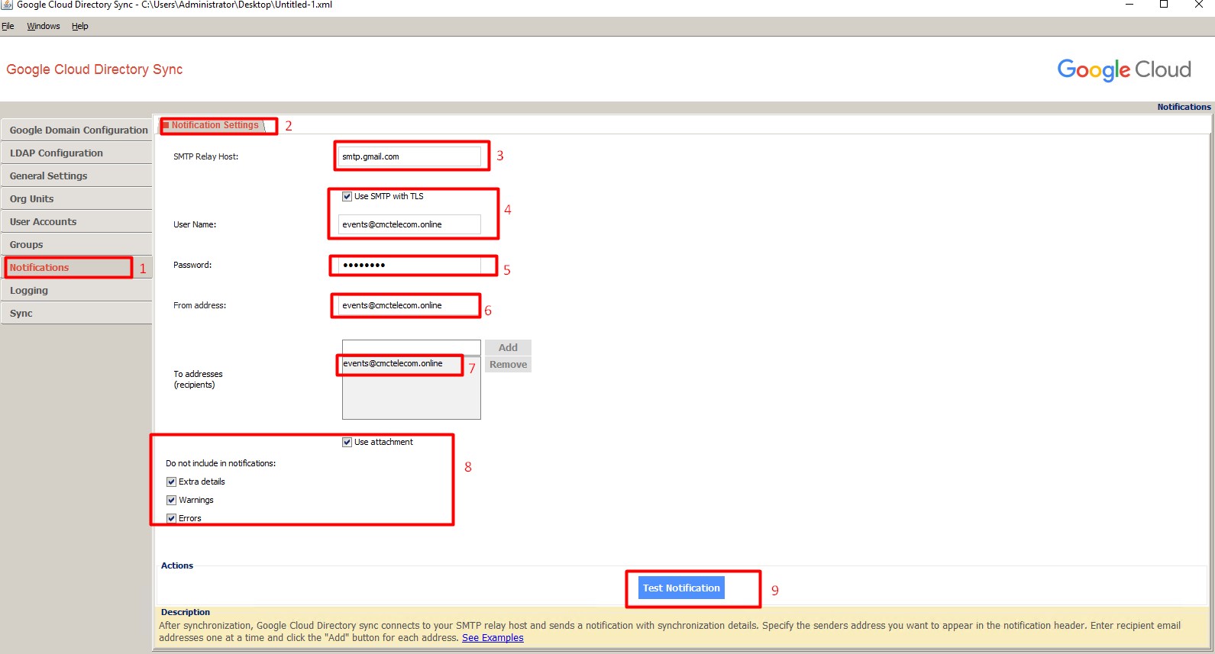Click the Test Notification button
The height and width of the screenshot is (654, 1215).
click(x=681, y=588)
